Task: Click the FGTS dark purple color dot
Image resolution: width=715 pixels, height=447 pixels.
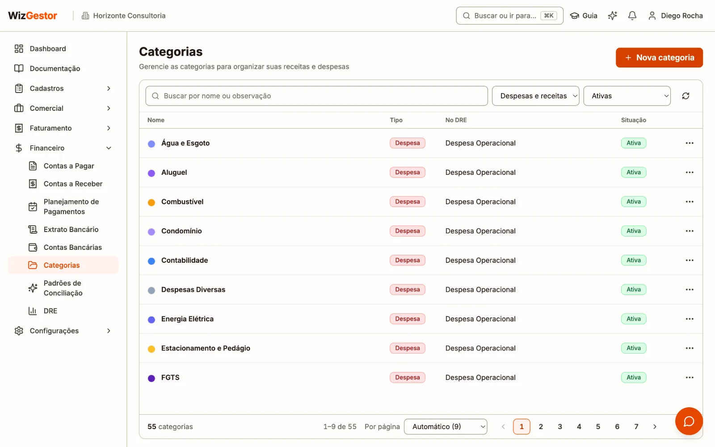Action: point(151,378)
